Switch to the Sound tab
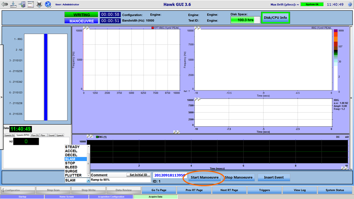354x199 pixels. (x=51, y=135)
